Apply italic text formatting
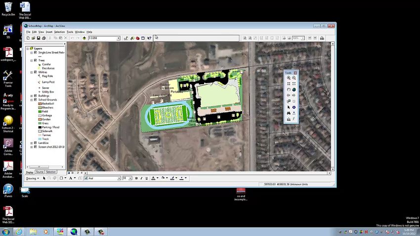 point(141,178)
